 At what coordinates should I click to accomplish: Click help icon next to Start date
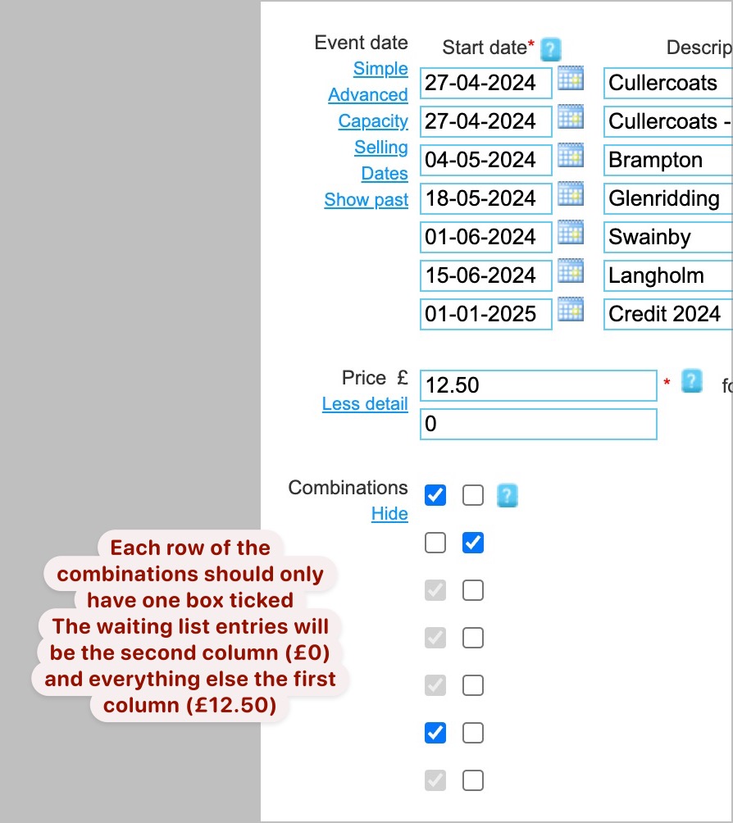[x=551, y=48]
